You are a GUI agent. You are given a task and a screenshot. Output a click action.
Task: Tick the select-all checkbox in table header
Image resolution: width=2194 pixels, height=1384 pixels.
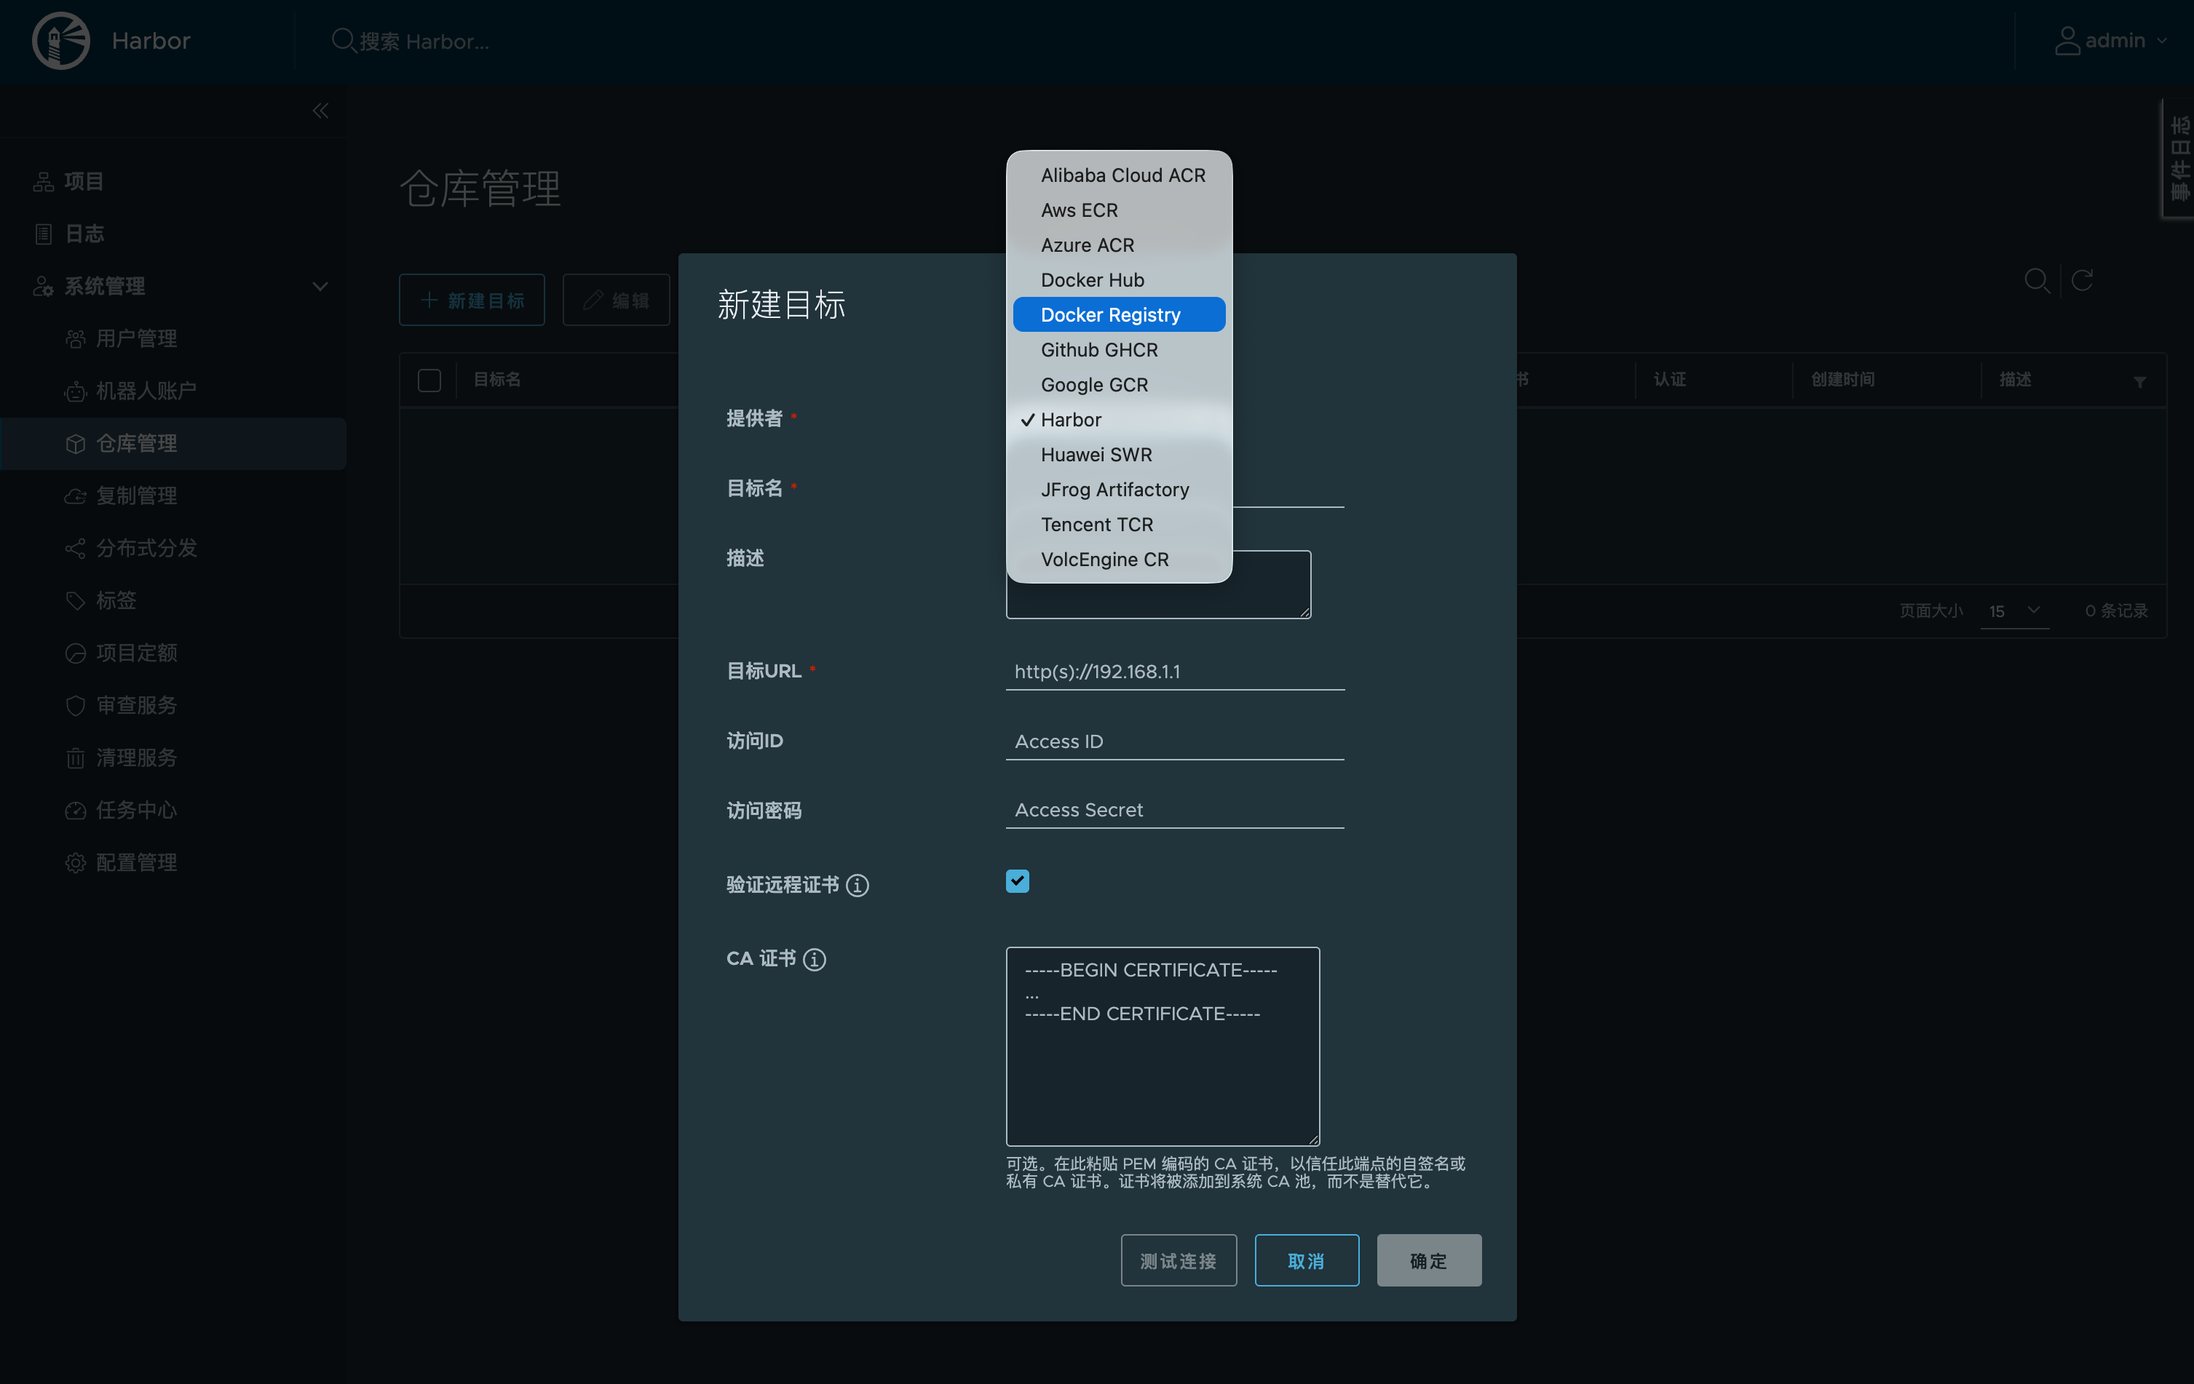pos(429,380)
